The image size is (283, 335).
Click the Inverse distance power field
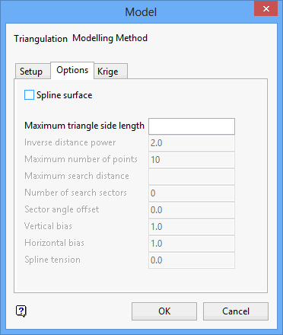click(192, 143)
